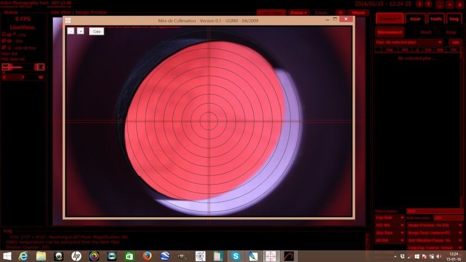466x262 pixels.
Task: Click the Shoot button
Action: click(358, 12)
